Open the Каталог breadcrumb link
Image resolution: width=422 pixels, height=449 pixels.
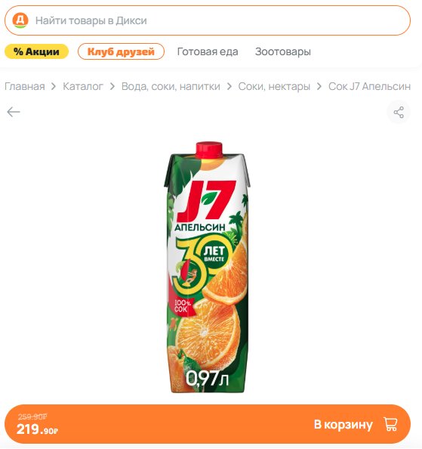(83, 86)
